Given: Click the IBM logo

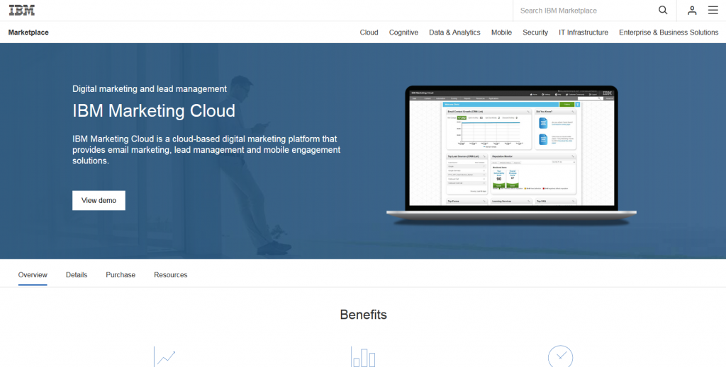Looking at the screenshot, I should click(x=22, y=10).
